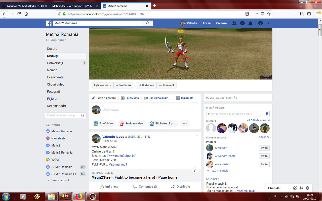Click the info icon on the Metin2Steel post

[195, 171]
